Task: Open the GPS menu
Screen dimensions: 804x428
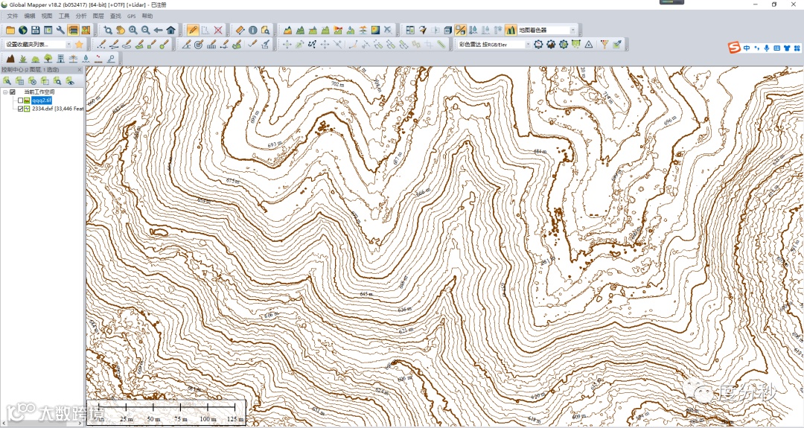Action: click(x=131, y=16)
